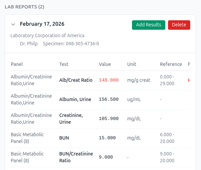Click Basic Metabolic Panel (8) in BUN row
Screen dimensions: 201x170
pos(27,138)
